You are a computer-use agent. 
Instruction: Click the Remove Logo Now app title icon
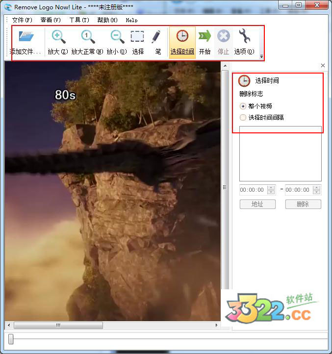8,7
